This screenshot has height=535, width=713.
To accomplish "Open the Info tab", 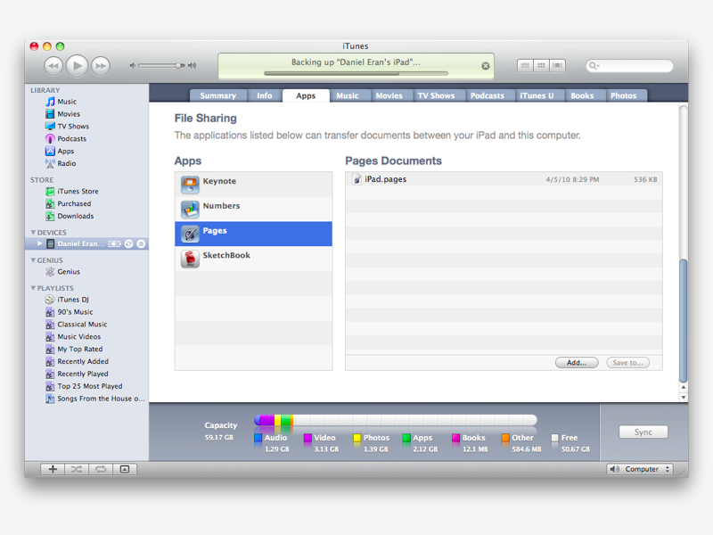I will click(x=264, y=95).
